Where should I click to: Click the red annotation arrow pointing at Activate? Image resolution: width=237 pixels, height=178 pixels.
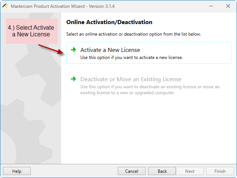51,49
